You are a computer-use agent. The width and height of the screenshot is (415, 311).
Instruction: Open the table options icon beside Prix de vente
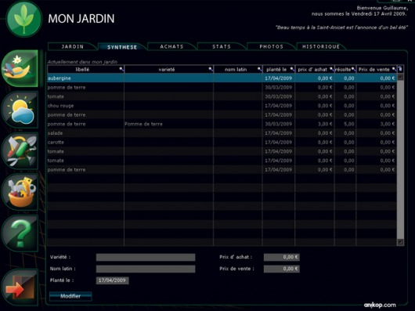[400, 69]
